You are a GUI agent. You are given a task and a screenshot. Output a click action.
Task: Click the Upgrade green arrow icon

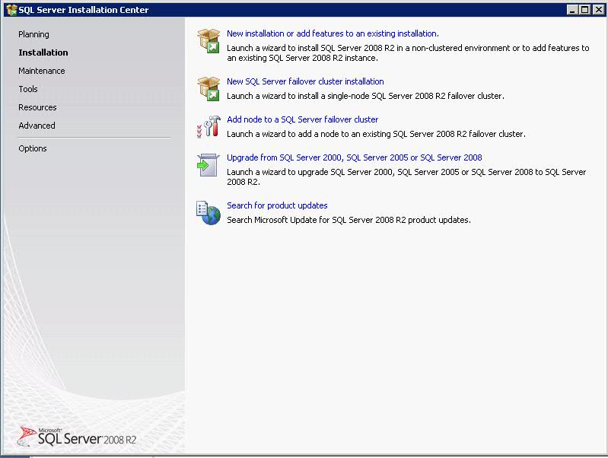coord(208,165)
